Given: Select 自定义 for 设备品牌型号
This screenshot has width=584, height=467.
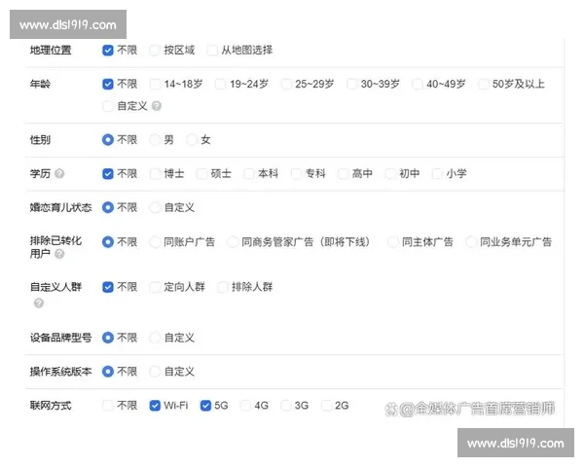Looking at the screenshot, I should (155, 338).
